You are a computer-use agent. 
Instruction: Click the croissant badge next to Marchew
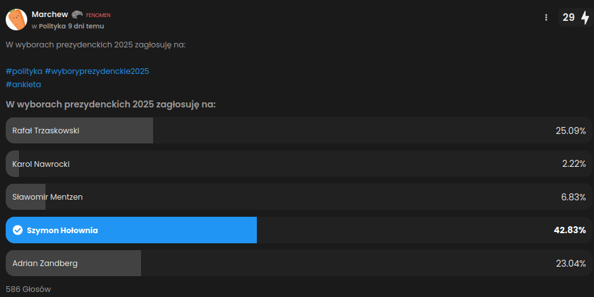pyautogui.click(x=77, y=14)
